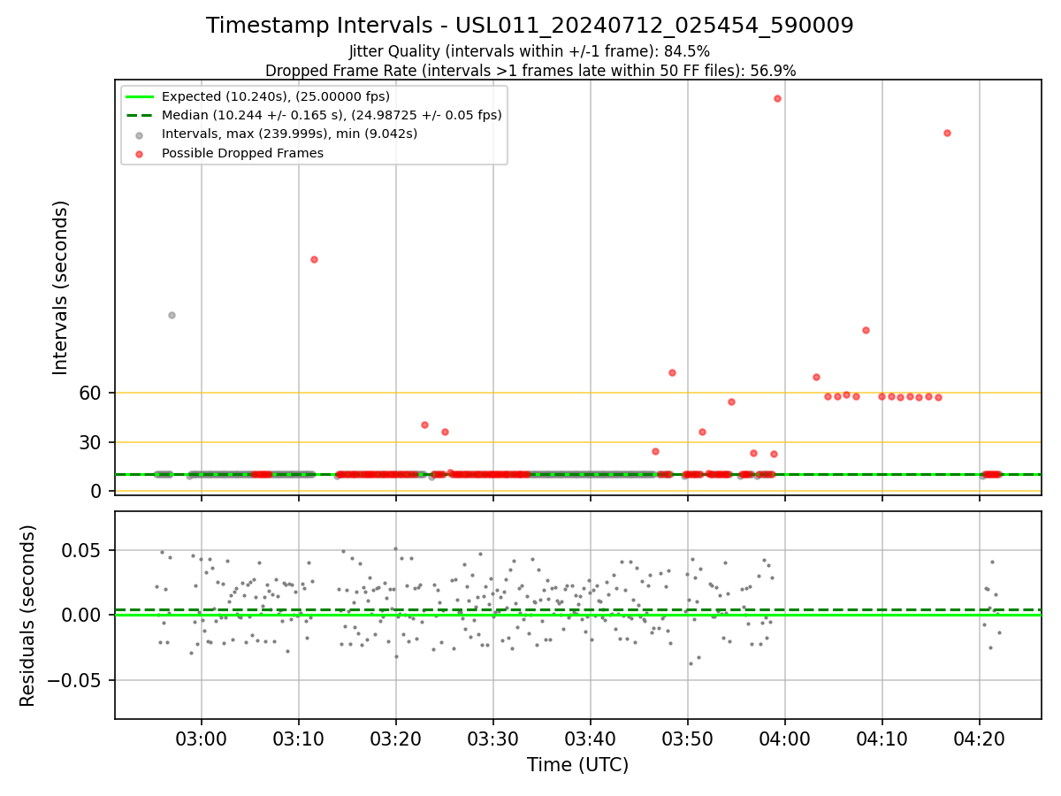Screen dimensions: 1061x796
Task: Click the x-axis tick label '03:50'
Action: [688, 738]
